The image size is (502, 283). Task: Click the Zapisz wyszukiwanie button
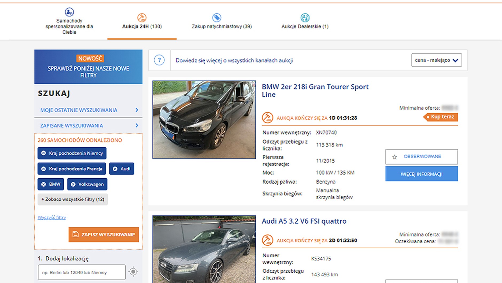coord(104,234)
